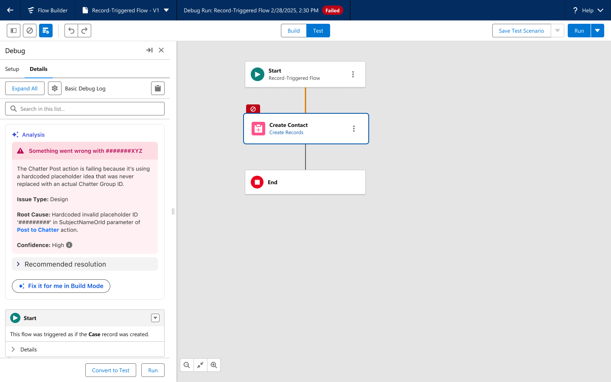The image size is (611, 382).
Task: Select the Create Contact element card
Action: (x=306, y=129)
